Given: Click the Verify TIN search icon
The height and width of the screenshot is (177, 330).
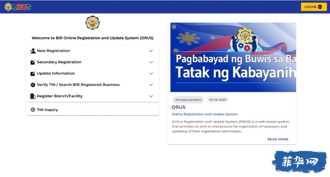Looking at the screenshot, I should pos(33,85).
